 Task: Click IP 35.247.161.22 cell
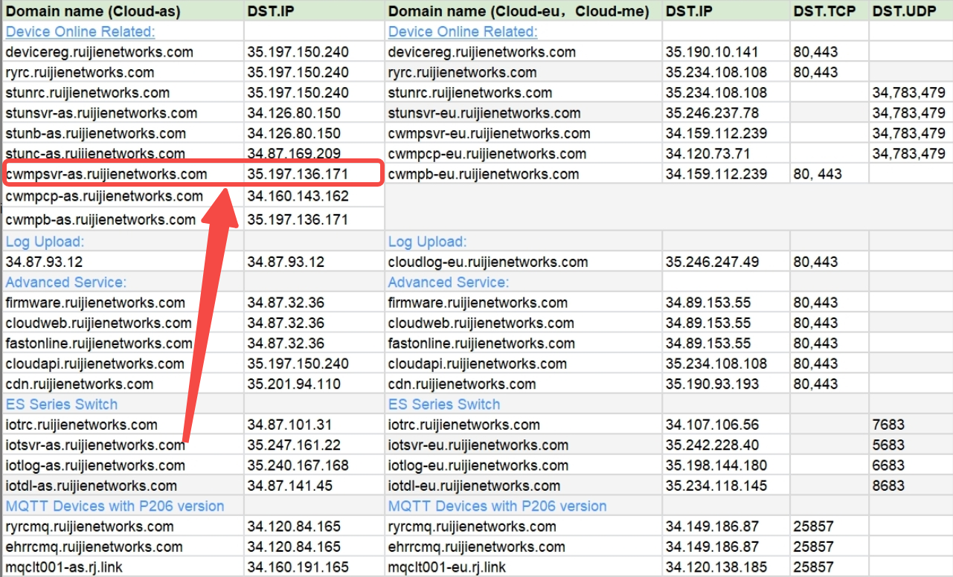pos(314,445)
